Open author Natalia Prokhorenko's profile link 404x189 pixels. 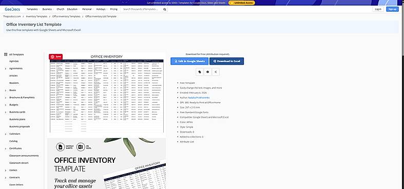[x=199, y=98]
